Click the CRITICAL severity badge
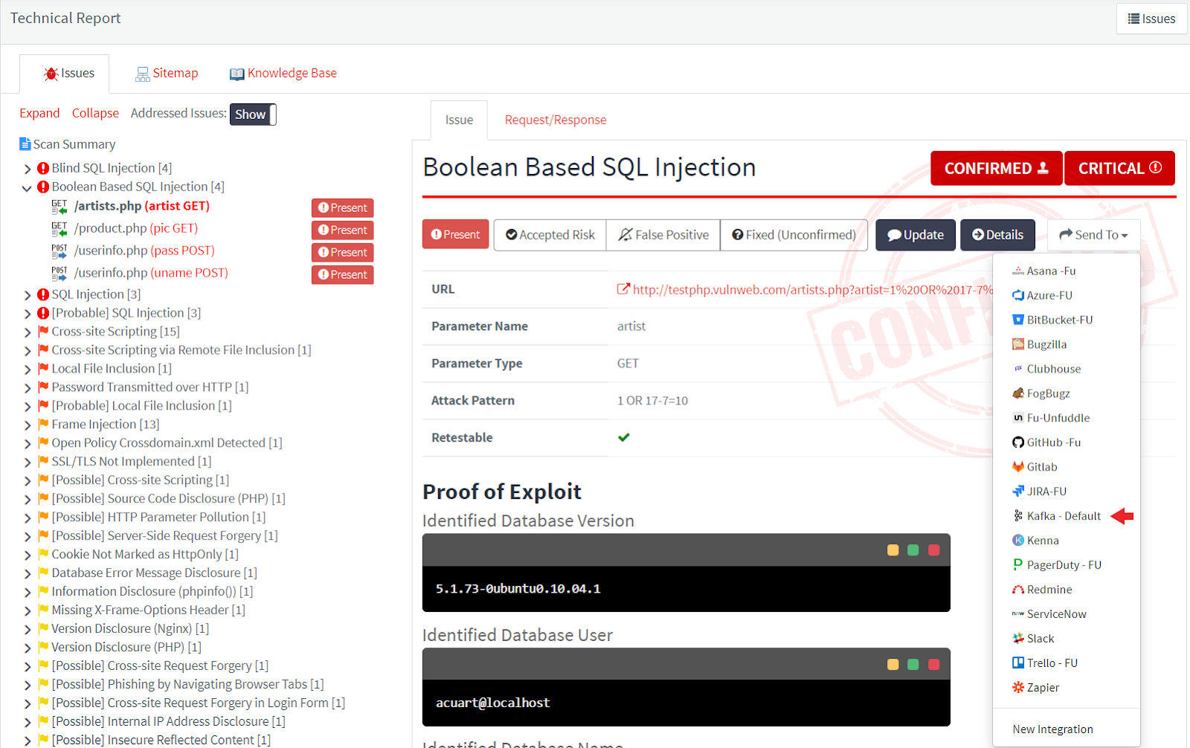The height and width of the screenshot is (748, 1190). tap(1119, 169)
